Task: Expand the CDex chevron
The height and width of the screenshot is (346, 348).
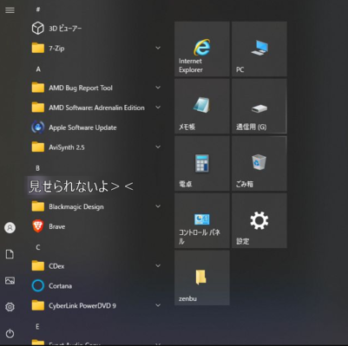Action: pyautogui.click(x=158, y=265)
